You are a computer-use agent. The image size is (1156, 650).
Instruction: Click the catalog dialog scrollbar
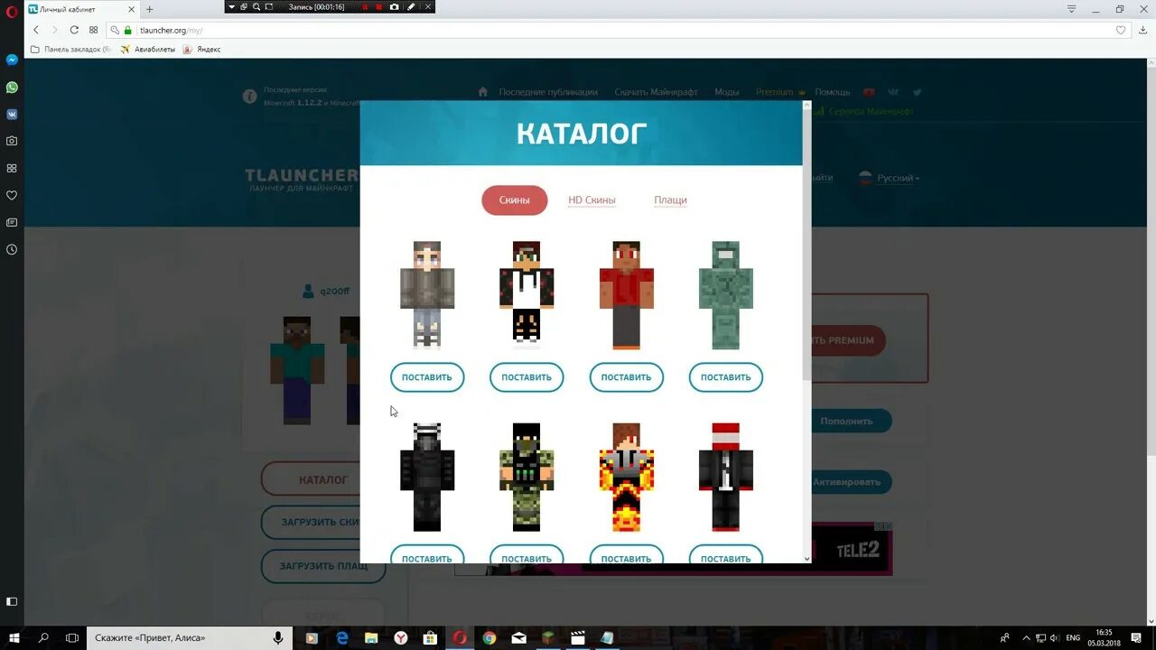[x=806, y=244]
